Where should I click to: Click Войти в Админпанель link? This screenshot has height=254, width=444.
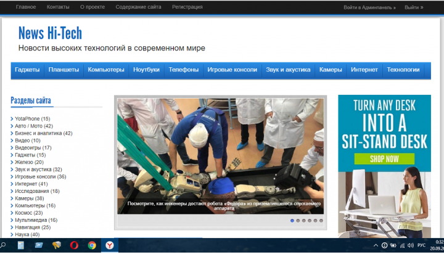(369, 7)
